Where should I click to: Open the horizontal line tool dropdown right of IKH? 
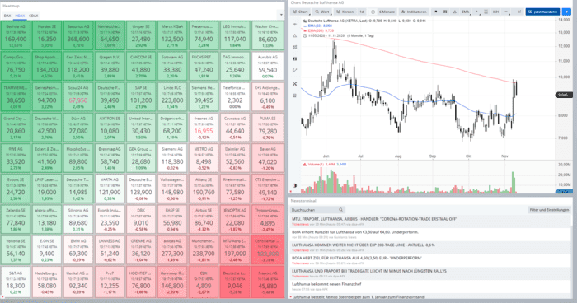[x=506, y=12]
